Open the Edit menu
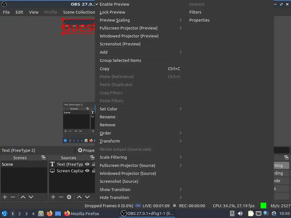291x218 pixels. pos(19,12)
